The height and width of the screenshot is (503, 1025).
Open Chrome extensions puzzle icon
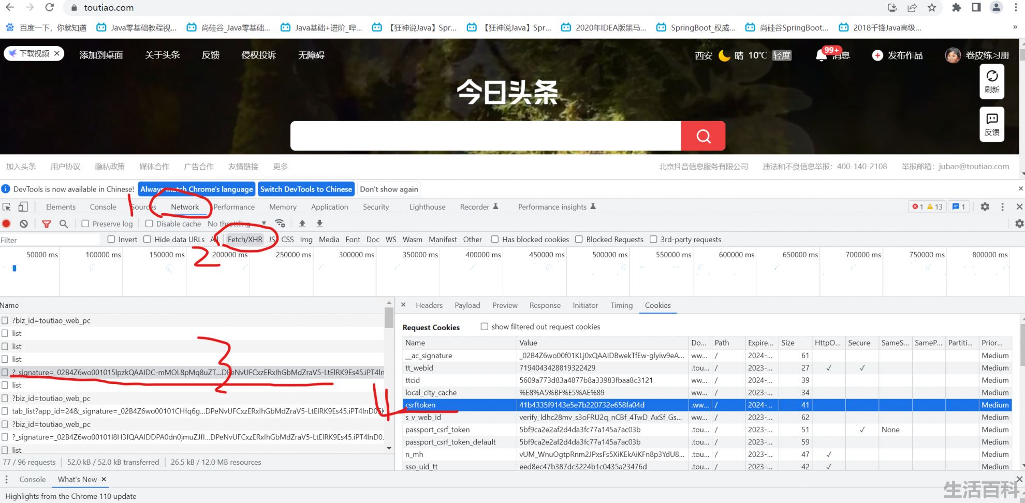click(x=957, y=7)
